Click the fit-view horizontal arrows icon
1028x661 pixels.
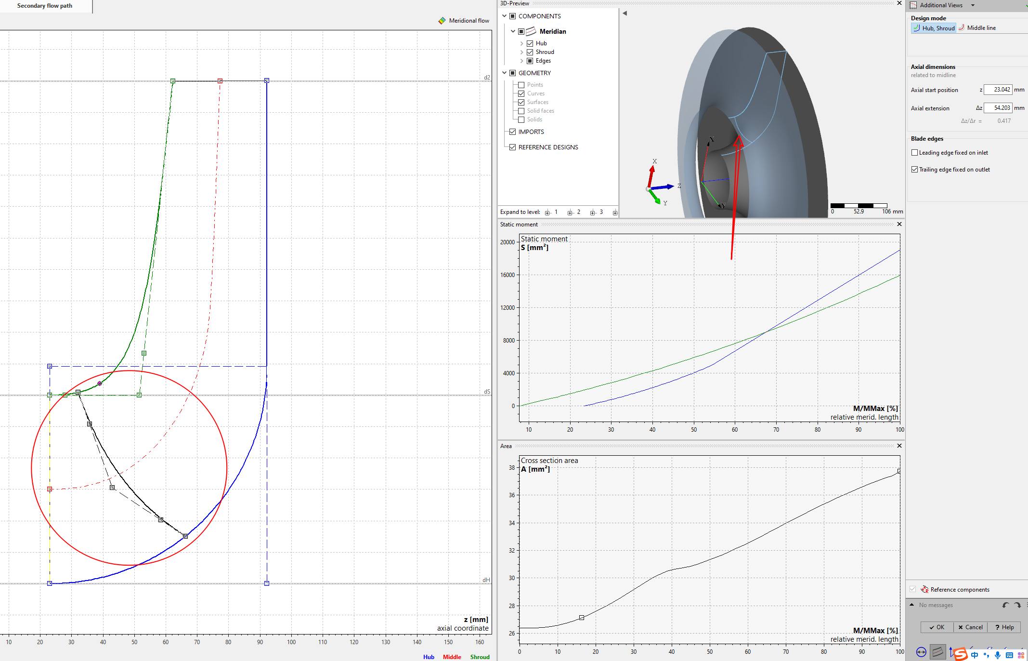(x=921, y=652)
